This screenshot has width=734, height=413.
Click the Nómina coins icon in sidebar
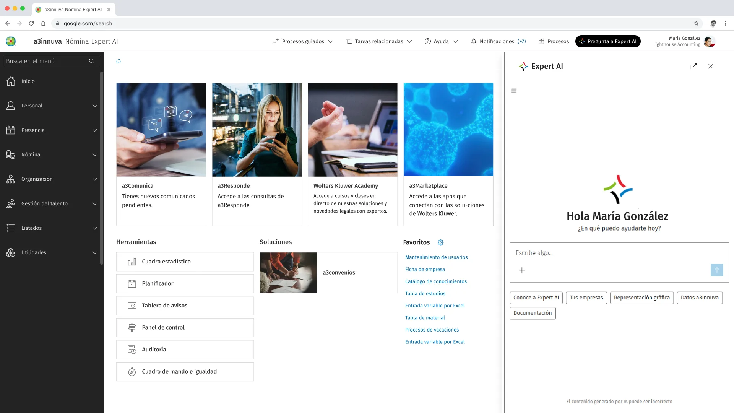(x=11, y=154)
